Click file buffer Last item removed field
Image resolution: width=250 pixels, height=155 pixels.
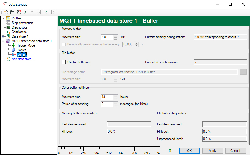coord(224,124)
